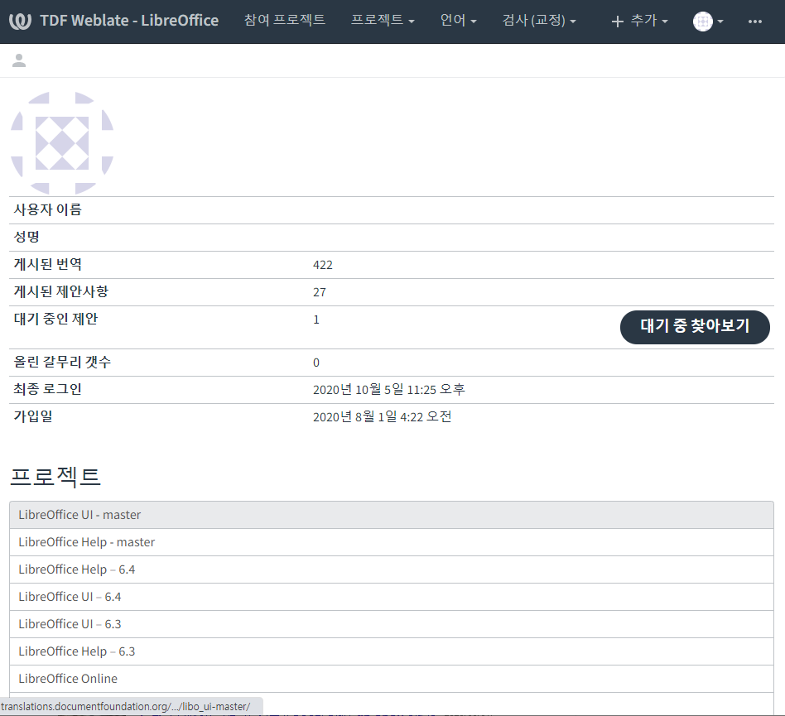Open the user avatar menu in navbar
The image size is (785, 716).
click(708, 21)
